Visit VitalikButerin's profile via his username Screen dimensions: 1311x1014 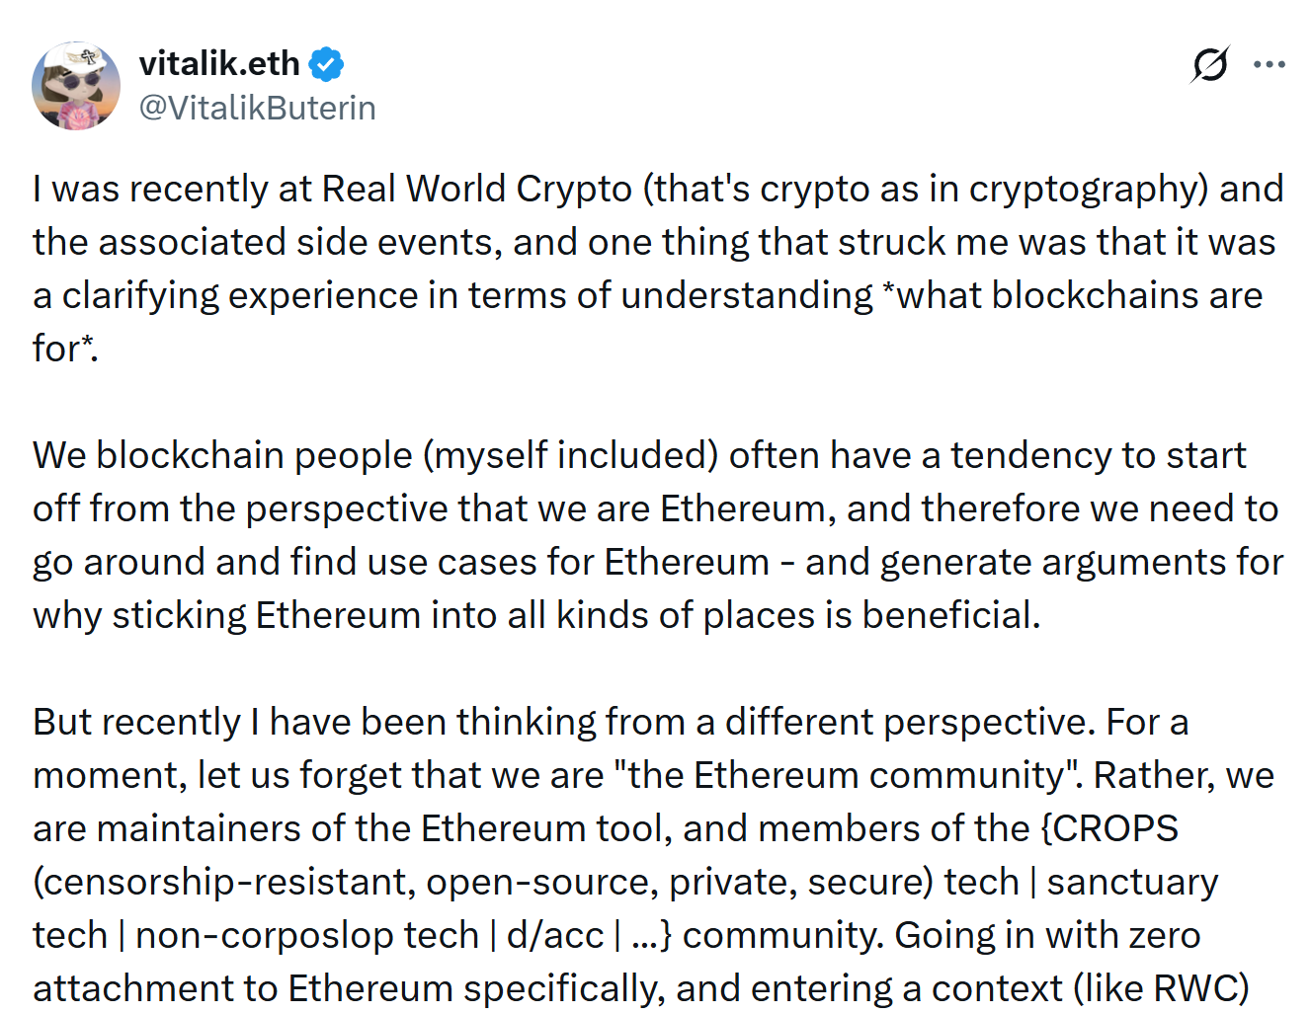tap(258, 107)
